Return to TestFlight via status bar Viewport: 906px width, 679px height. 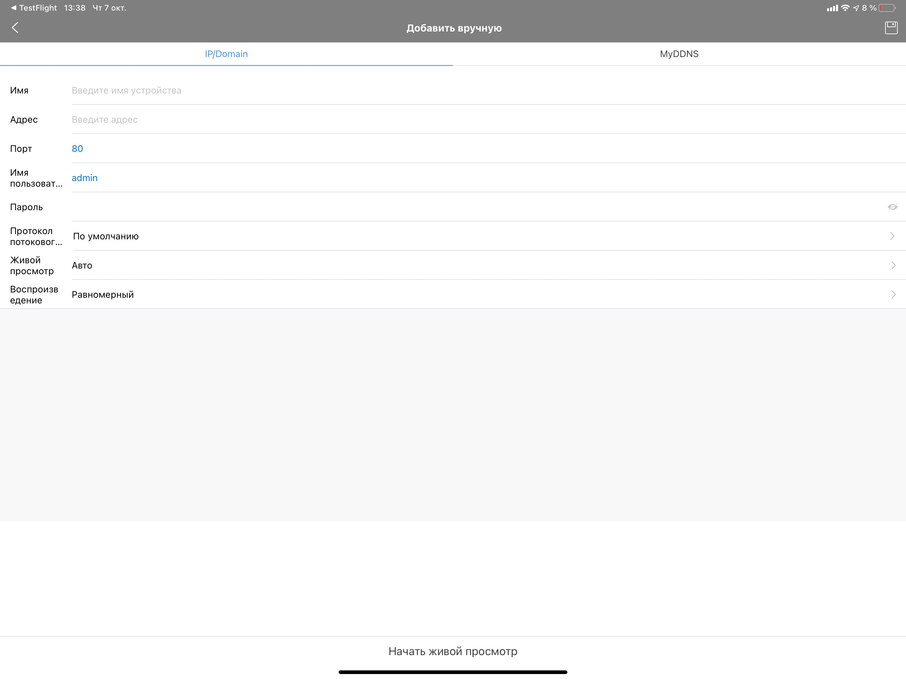click(34, 8)
